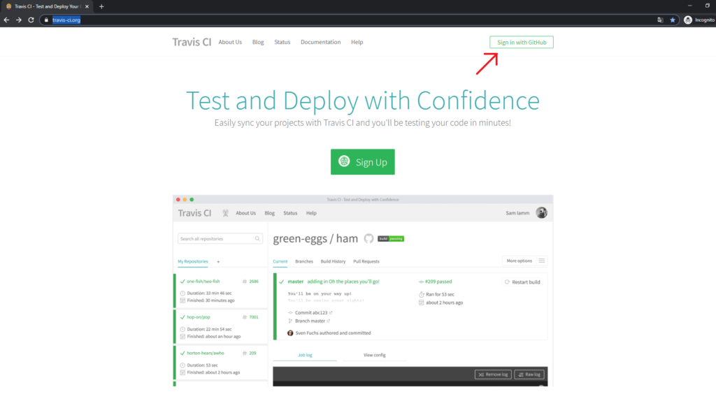Click the browser forward arrow
The height and width of the screenshot is (394, 716).
tap(18, 20)
